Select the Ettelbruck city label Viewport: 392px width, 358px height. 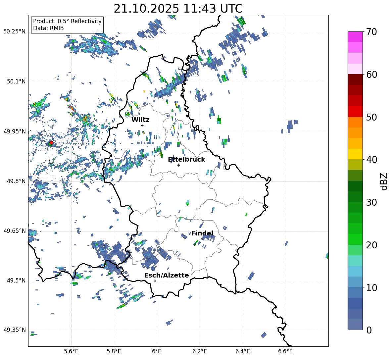[186, 159]
